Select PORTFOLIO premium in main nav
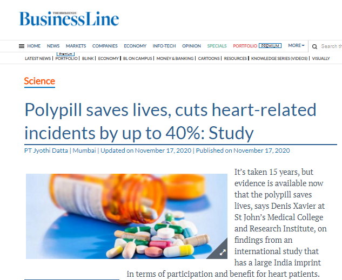 (245, 46)
